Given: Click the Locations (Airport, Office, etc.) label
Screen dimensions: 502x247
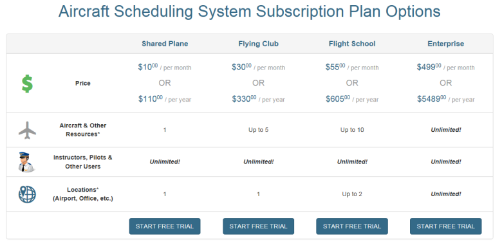Looking at the screenshot, I should pyautogui.click(x=83, y=194).
